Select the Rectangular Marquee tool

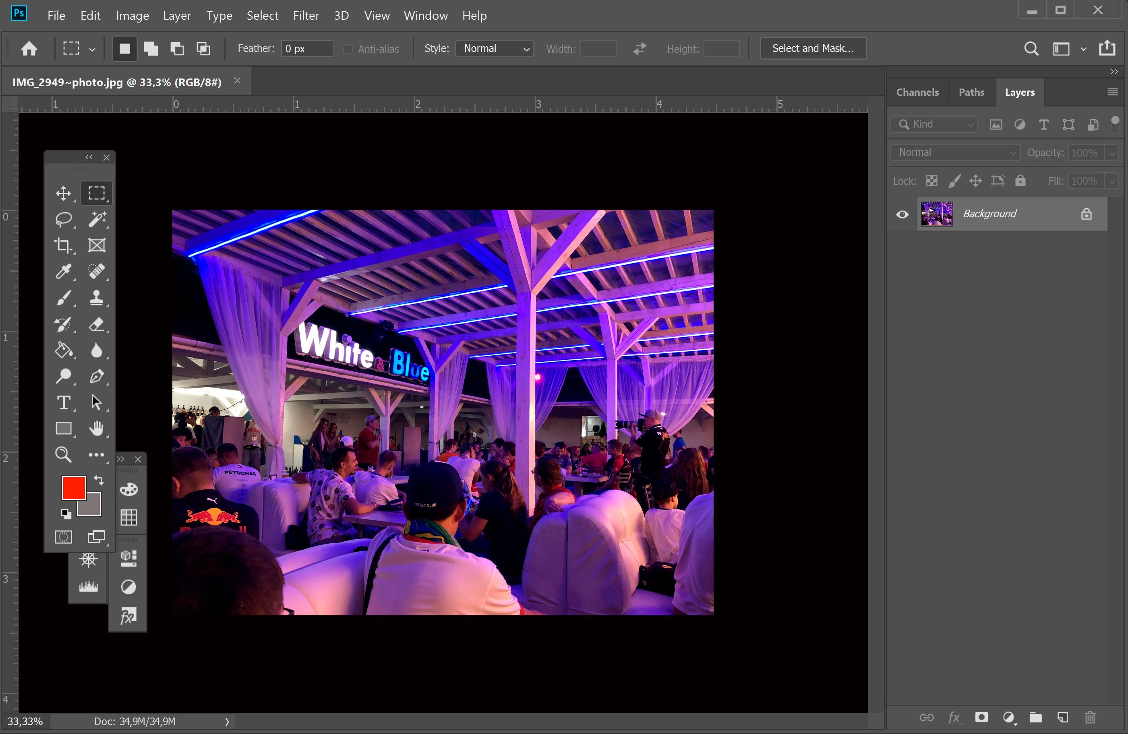tap(96, 192)
